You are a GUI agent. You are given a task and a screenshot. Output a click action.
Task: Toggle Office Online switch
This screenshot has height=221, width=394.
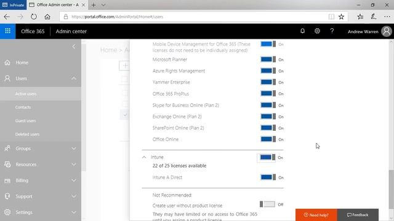[268, 139]
